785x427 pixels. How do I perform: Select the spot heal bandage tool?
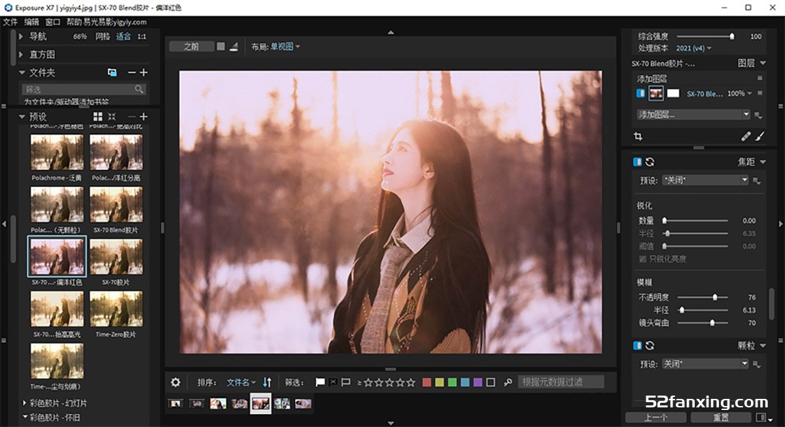pos(746,137)
